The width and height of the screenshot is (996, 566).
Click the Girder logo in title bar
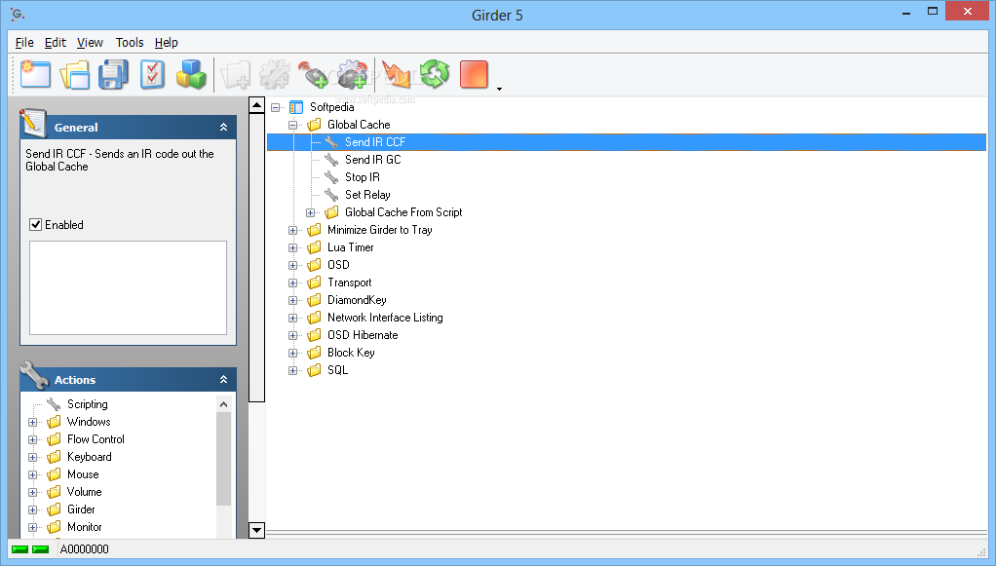click(18, 14)
